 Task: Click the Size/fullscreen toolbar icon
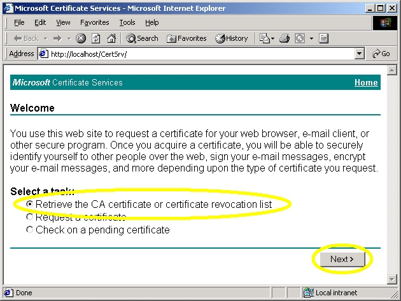[300, 38]
